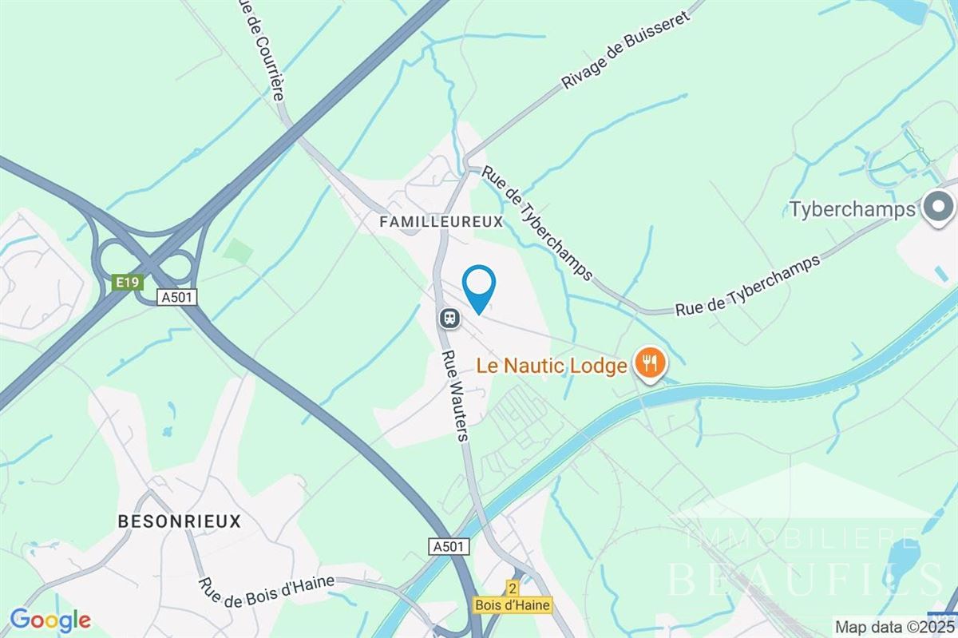958x638 pixels.
Task: Click the Tyberchamps place marker icon
Action: pyautogui.click(x=938, y=208)
